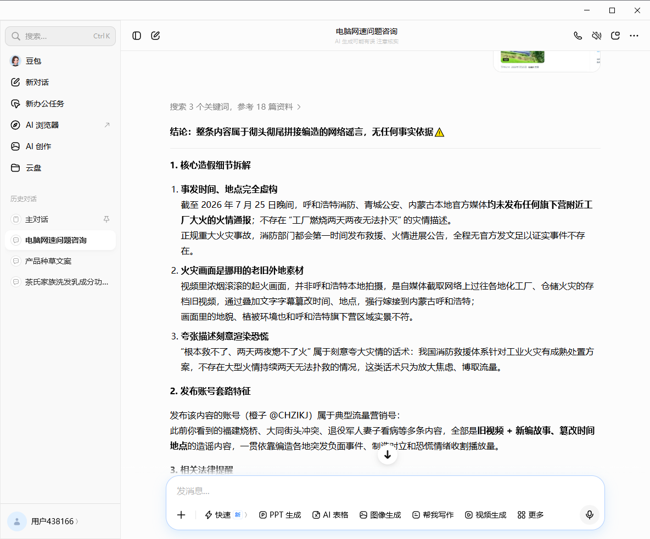The width and height of the screenshot is (650, 539).
Task: Start a voice call with phone icon
Action: pyautogui.click(x=578, y=36)
